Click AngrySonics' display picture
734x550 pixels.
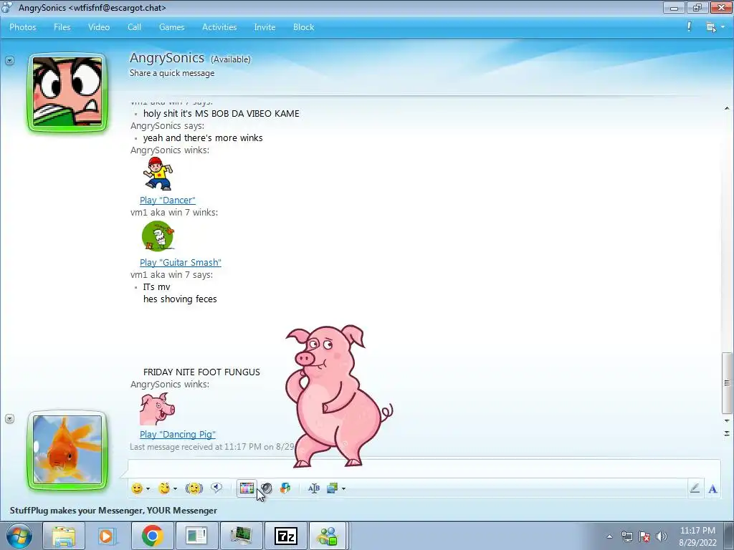(x=67, y=92)
